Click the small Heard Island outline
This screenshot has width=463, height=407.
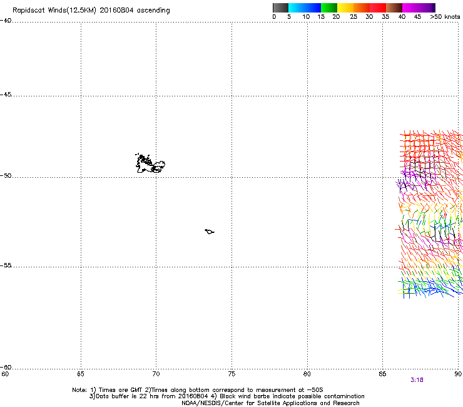tap(210, 232)
